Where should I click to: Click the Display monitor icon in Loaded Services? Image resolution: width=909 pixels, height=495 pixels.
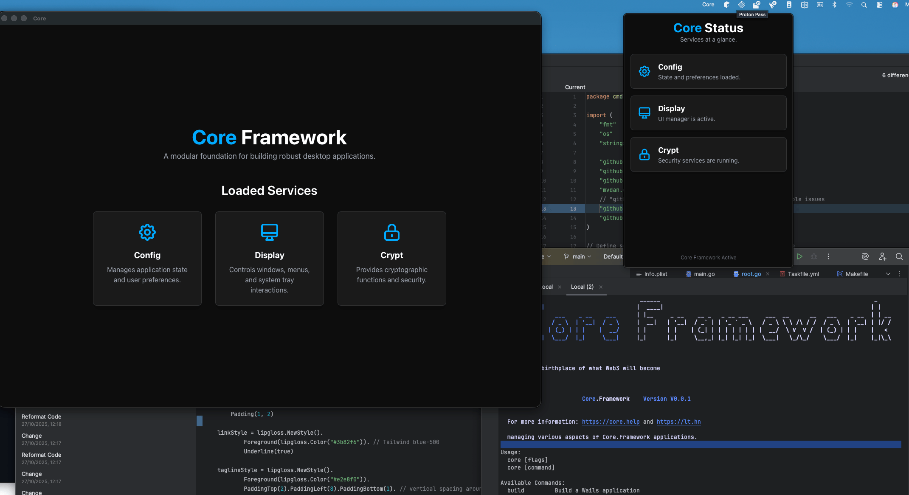coord(269,232)
